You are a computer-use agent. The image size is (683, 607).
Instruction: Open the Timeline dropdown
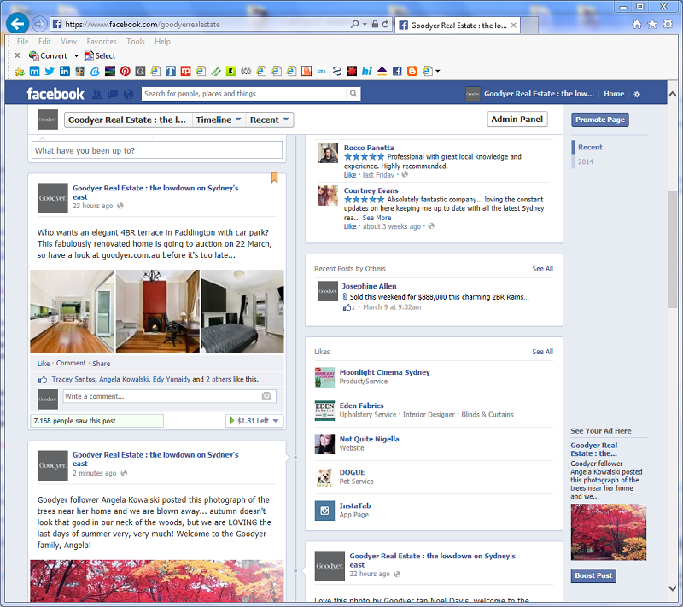pyautogui.click(x=219, y=120)
